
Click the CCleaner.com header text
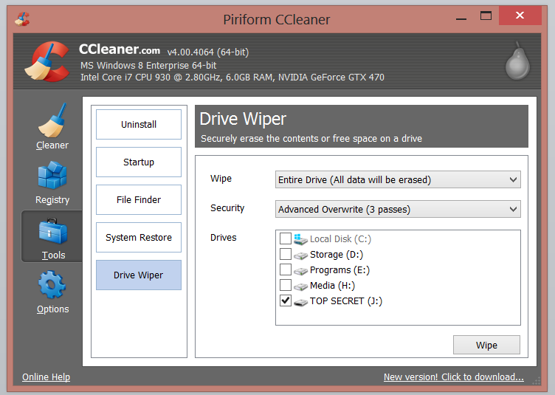(x=120, y=49)
